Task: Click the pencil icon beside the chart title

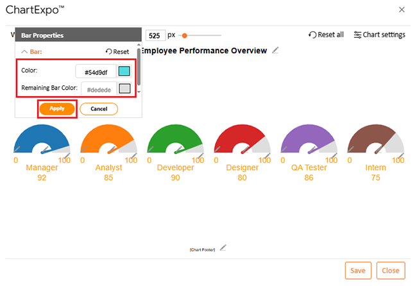Action: (x=275, y=51)
